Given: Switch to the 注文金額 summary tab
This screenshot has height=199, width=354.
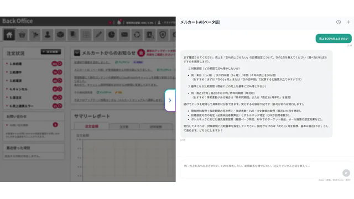Looking at the screenshot, I should [91, 127].
